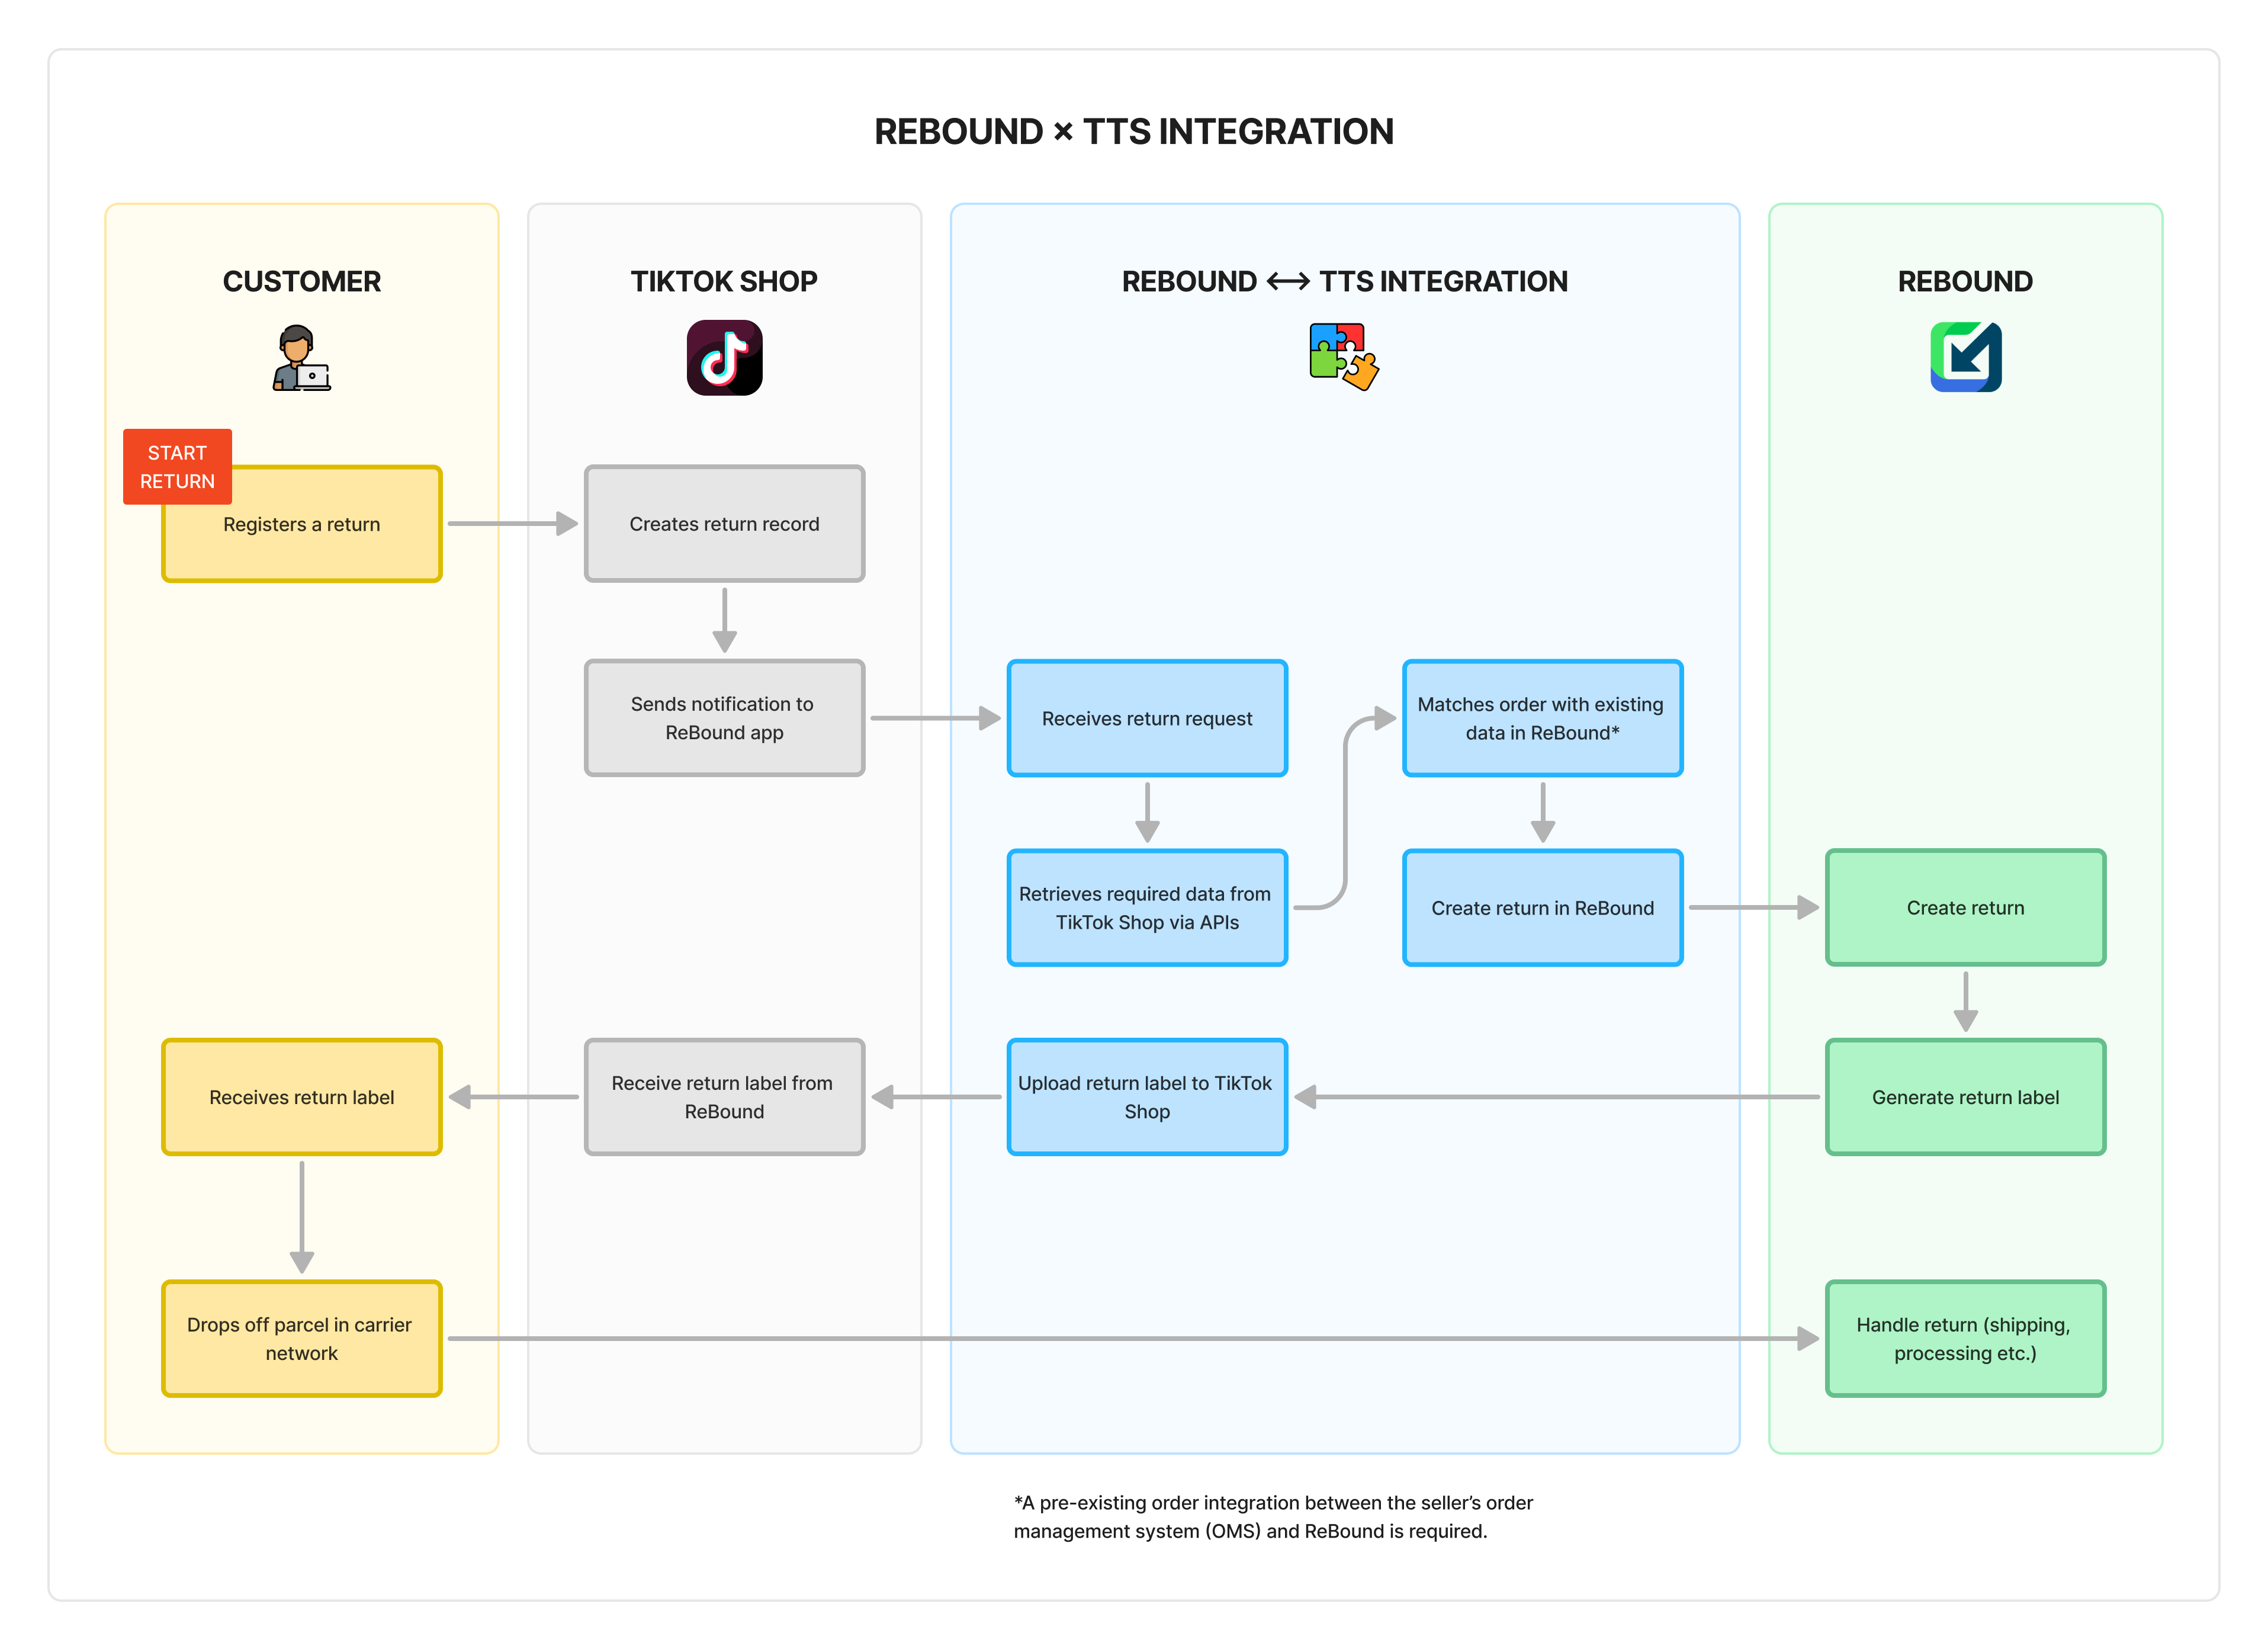
Task: Click the ReBound logo icon
Action: (x=1965, y=357)
